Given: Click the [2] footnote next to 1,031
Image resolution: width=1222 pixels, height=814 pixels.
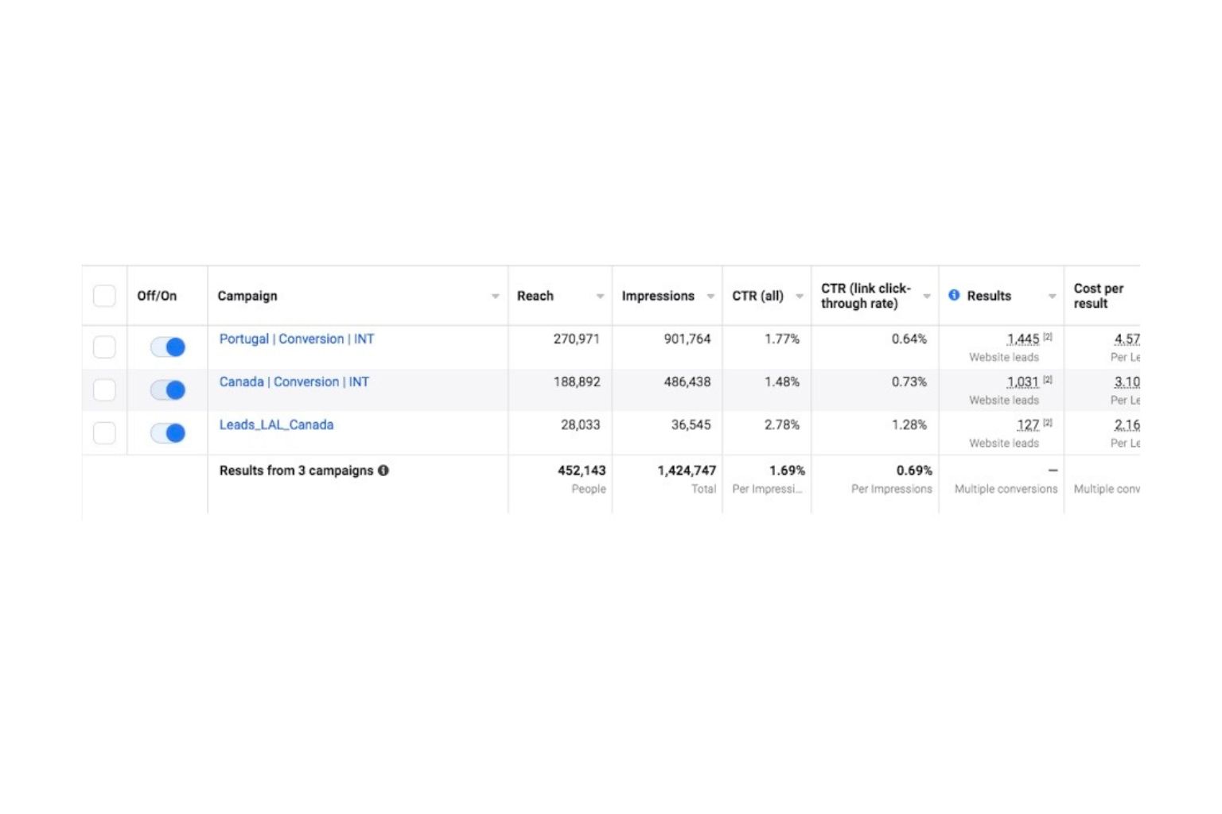Looking at the screenshot, I should (x=1048, y=380).
